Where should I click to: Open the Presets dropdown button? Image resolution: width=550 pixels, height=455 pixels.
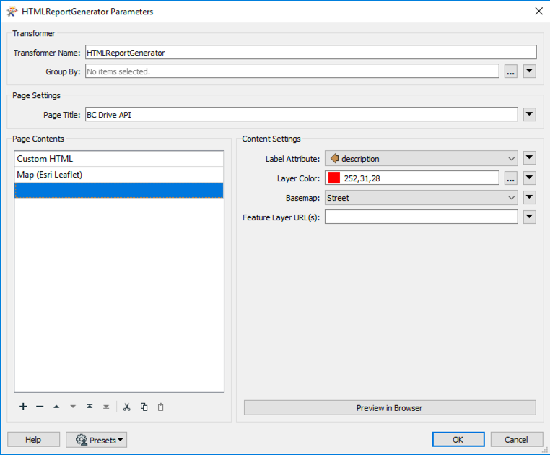click(x=97, y=440)
